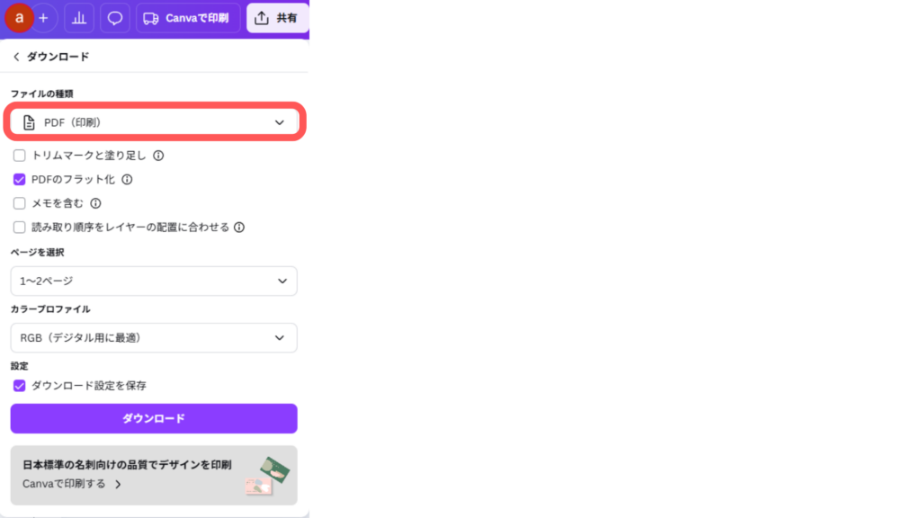Tick the メモを含む checkbox
The image size is (921, 518).
coord(20,203)
